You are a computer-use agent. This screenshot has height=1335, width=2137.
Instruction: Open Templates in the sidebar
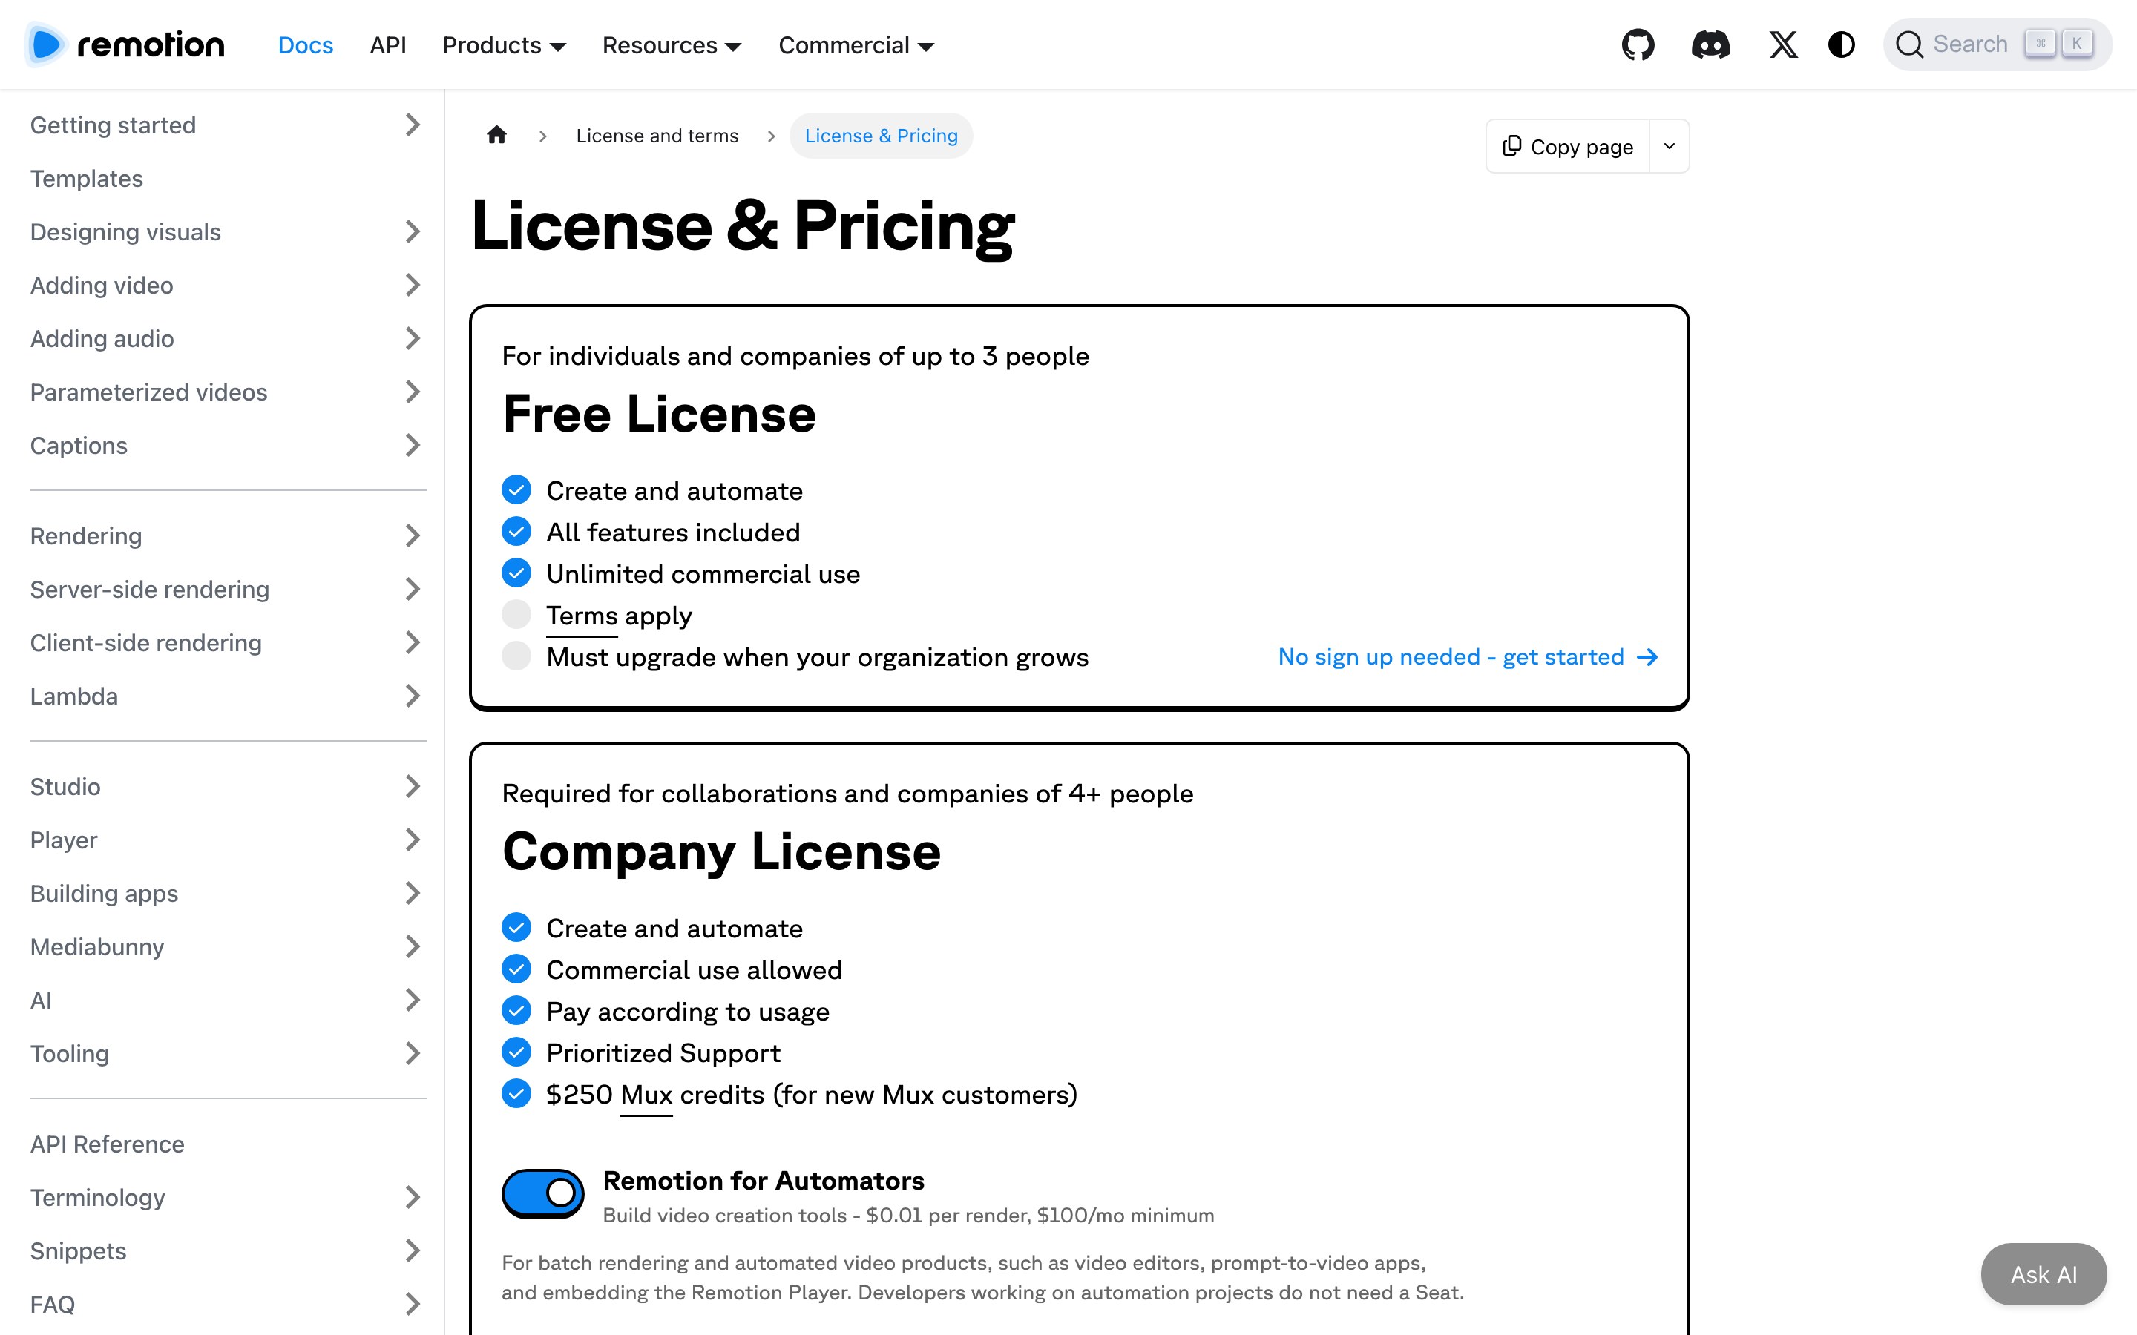point(87,179)
